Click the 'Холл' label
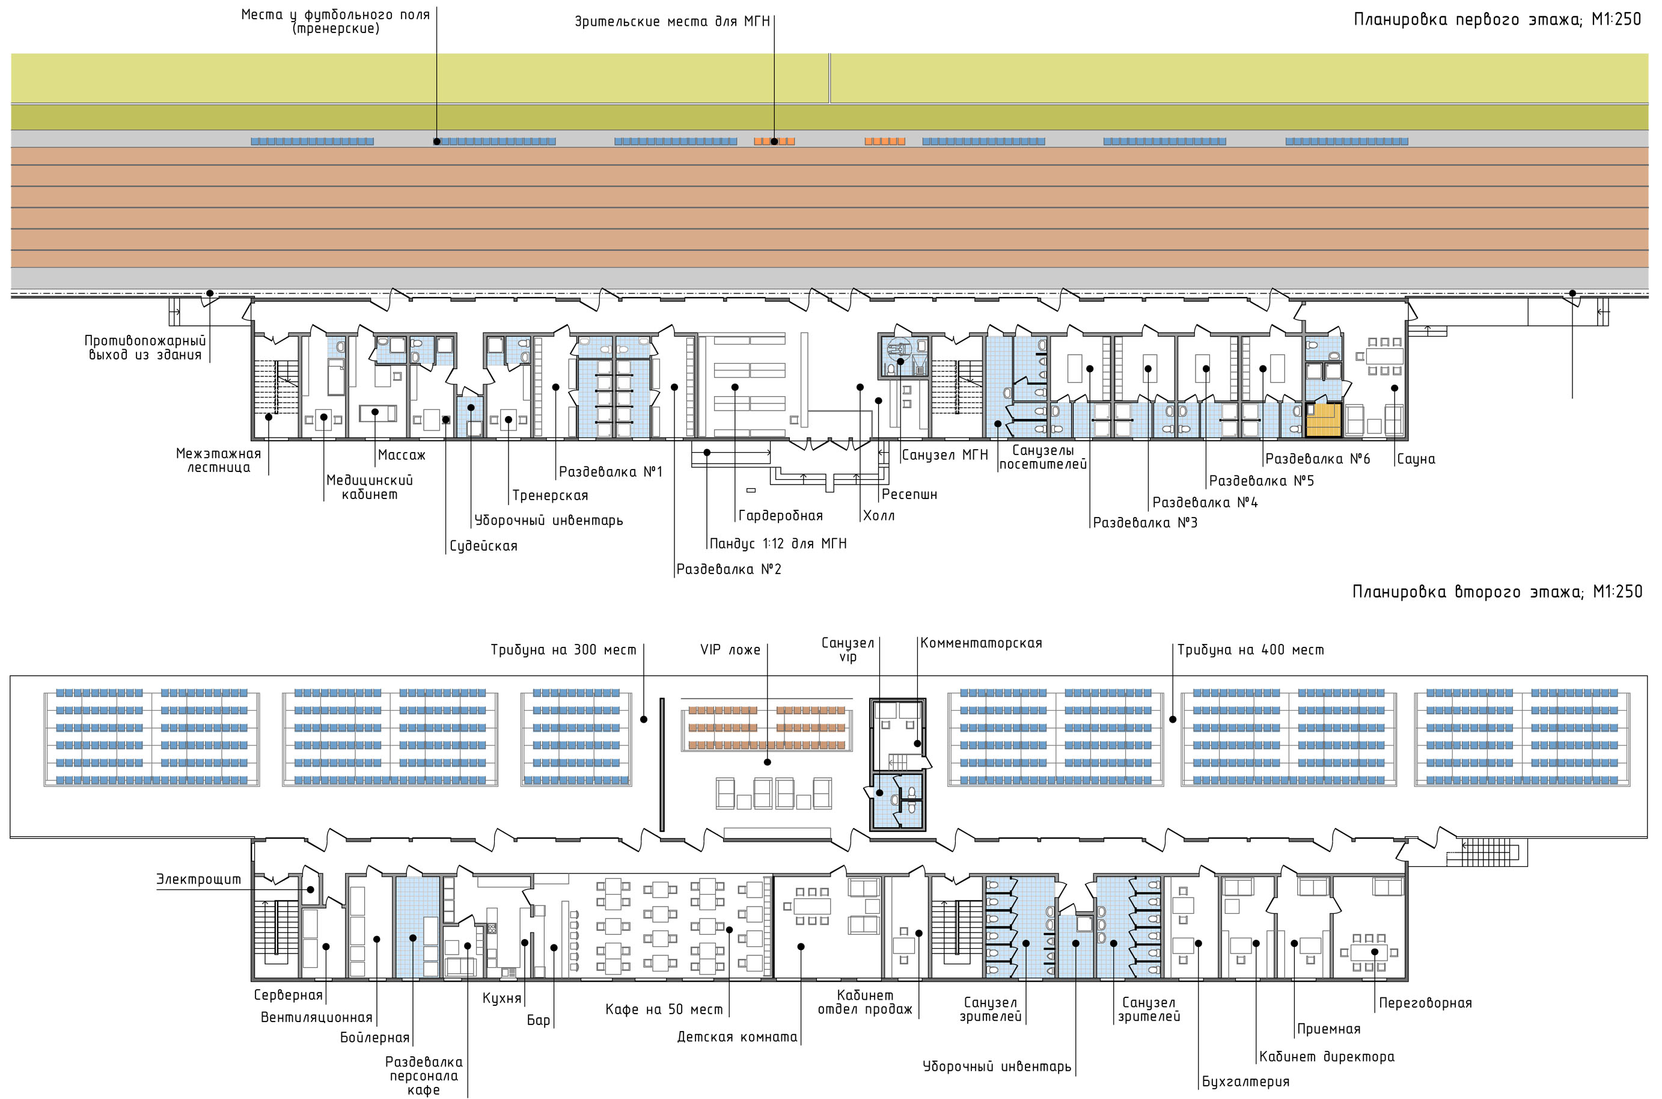Screen dimensions: 1662x1099 879,516
